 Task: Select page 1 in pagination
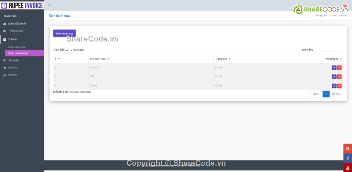[326, 94]
